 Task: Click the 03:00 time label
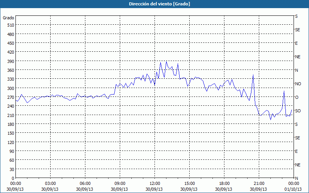[x=50, y=184]
